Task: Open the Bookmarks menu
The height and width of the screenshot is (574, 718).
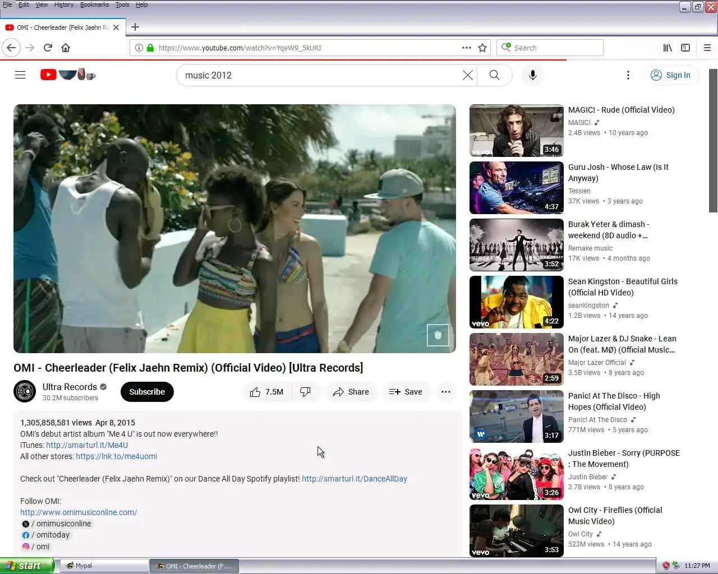Action: pos(94,4)
